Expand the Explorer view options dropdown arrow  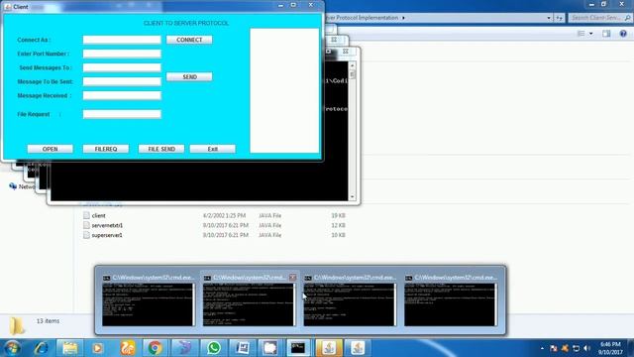pos(591,34)
